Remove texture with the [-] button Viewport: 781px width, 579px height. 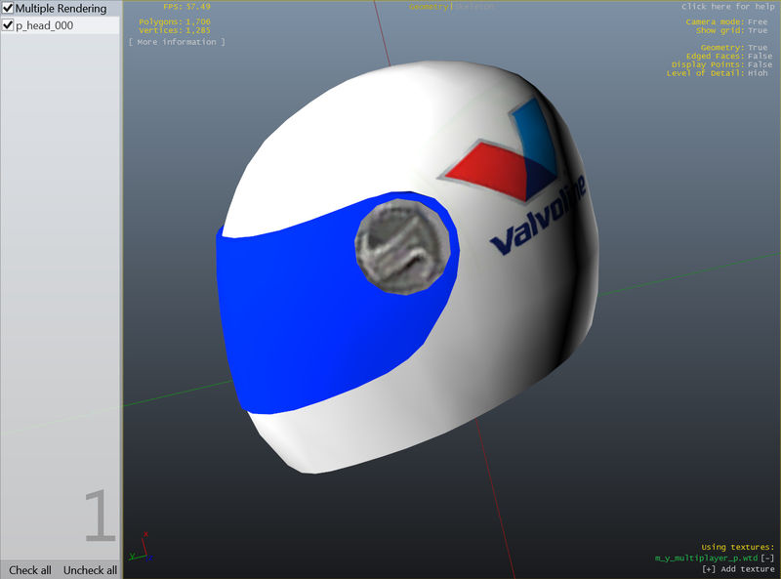(x=767, y=558)
